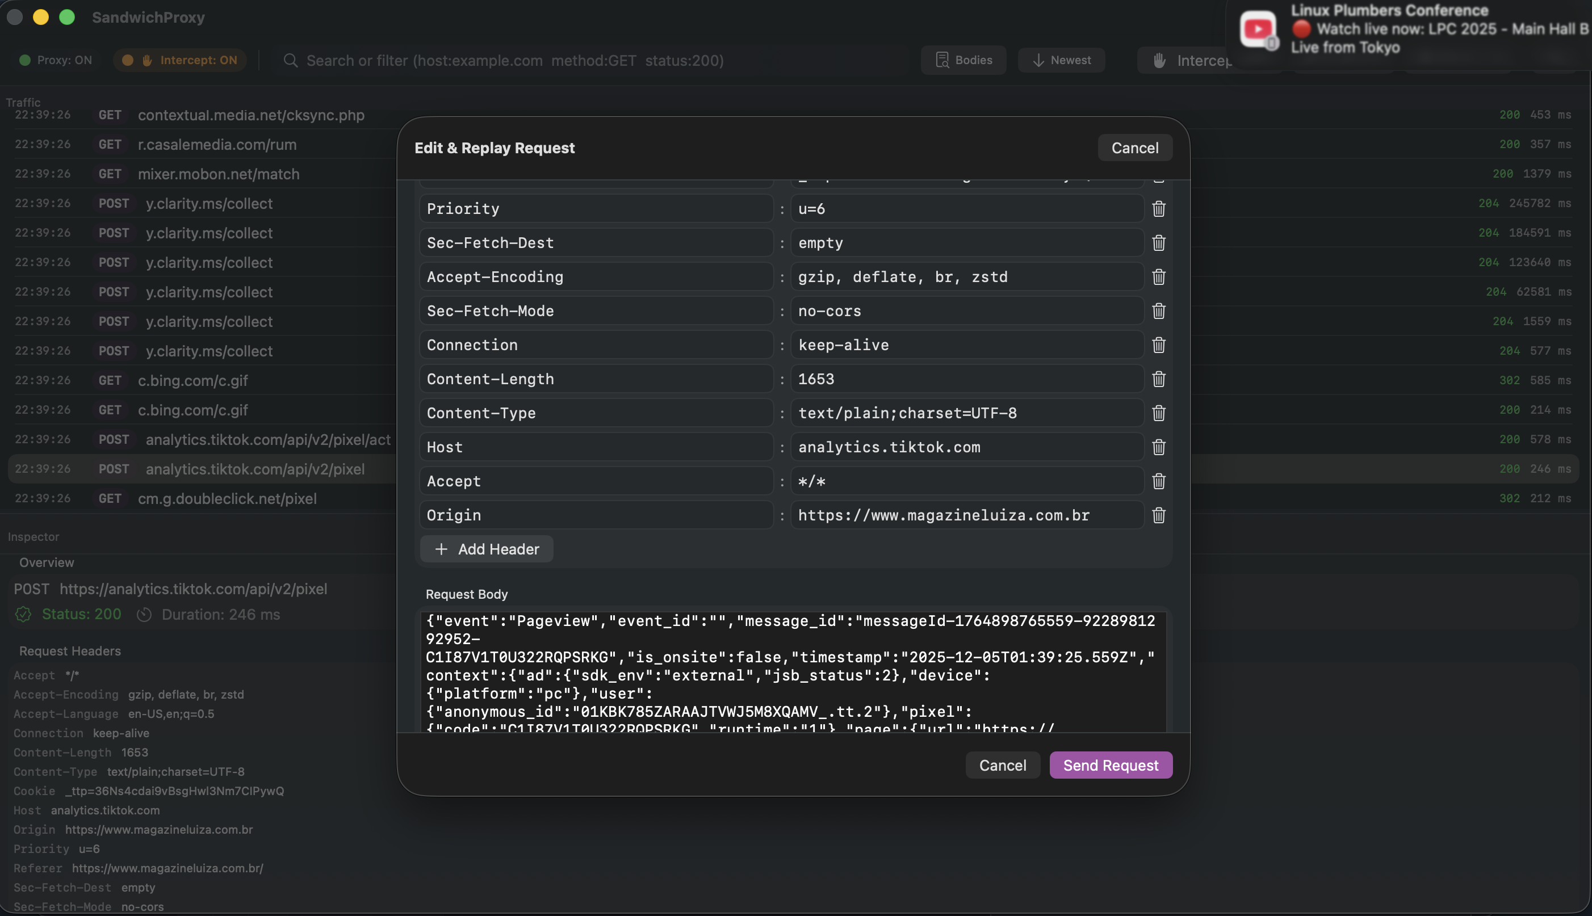The width and height of the screenshot is (1592, 916).
Task: Cancel the Edit & Replay dialog
Action: 1134,147
